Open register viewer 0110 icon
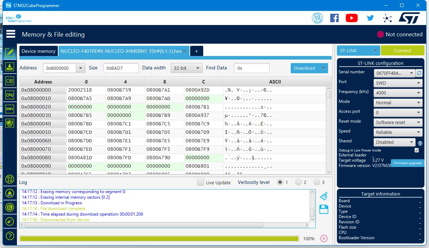 tap(10, 179)
